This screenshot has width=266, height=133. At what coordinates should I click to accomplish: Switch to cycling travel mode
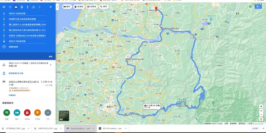point(33,7)
